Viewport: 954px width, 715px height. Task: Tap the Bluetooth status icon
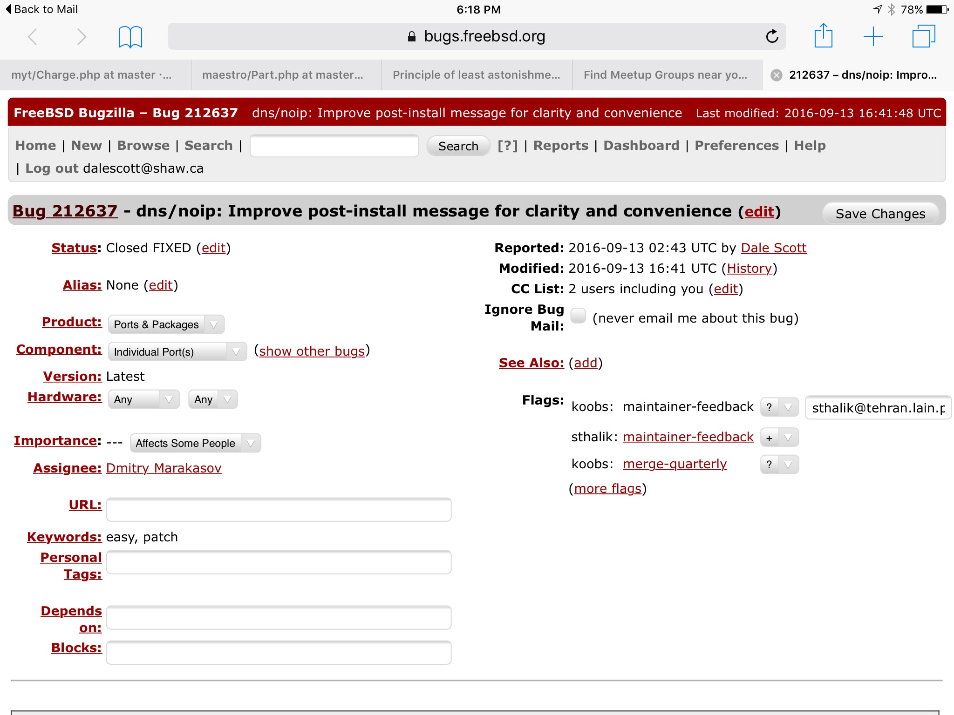[x=891, y=9]
